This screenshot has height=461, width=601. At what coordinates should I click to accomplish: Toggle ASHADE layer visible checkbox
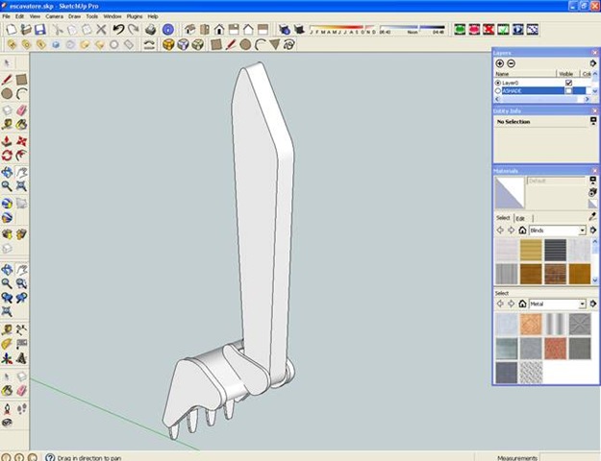(568, 91)
